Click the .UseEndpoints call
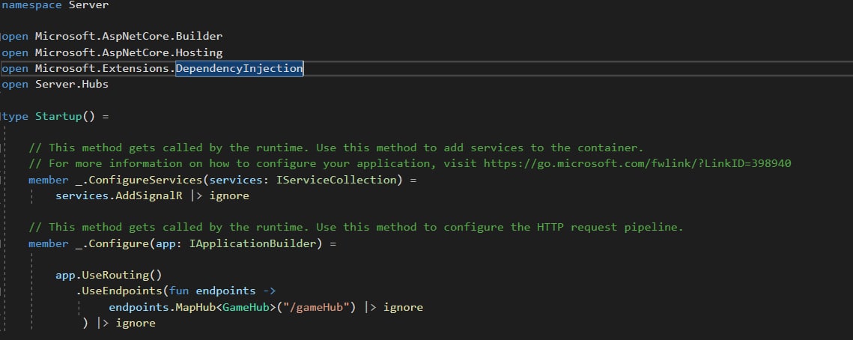The height and width of the screenshot is (340, 853). (x=119, y=291)
